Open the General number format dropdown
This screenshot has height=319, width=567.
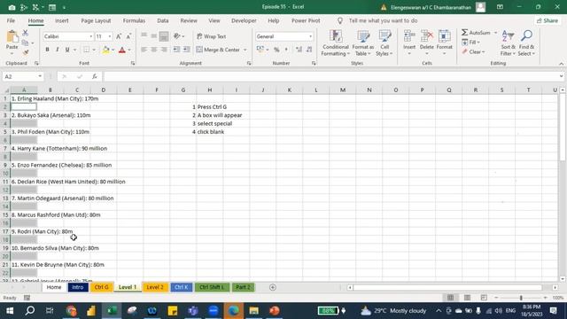pyautogui.click(x=310, y=36)
